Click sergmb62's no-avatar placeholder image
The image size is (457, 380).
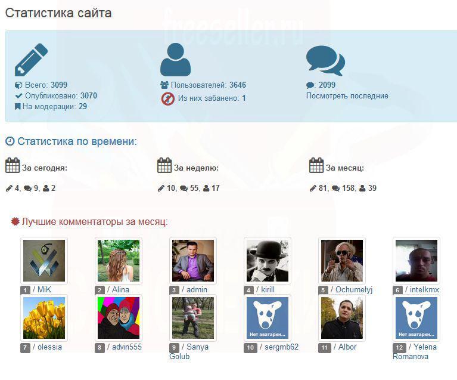tap(268, 318)
